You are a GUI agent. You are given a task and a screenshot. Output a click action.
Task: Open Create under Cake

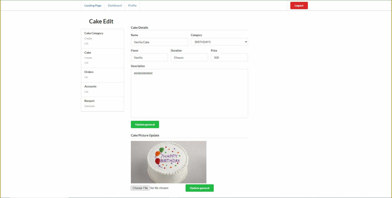pos(88,58)
